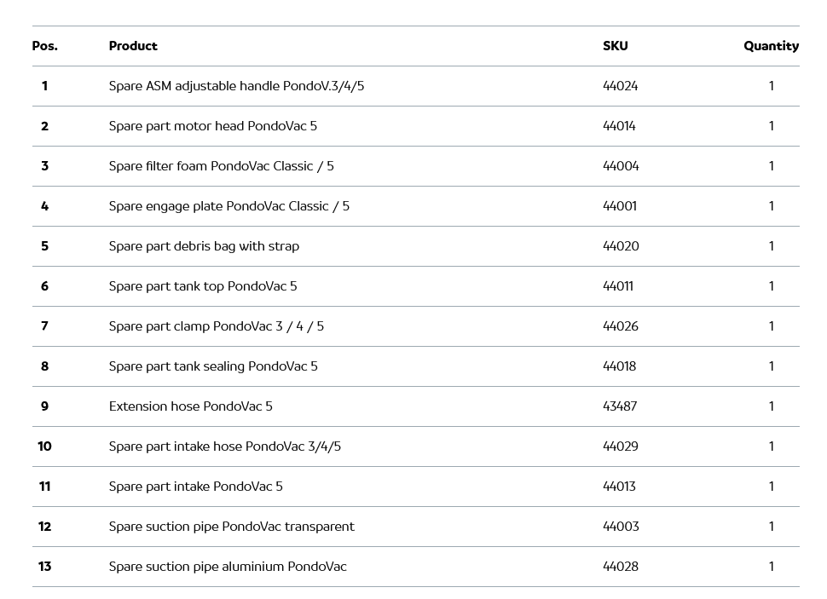Select Spare suction pipe aluminium PondoVac

point(228,567)
